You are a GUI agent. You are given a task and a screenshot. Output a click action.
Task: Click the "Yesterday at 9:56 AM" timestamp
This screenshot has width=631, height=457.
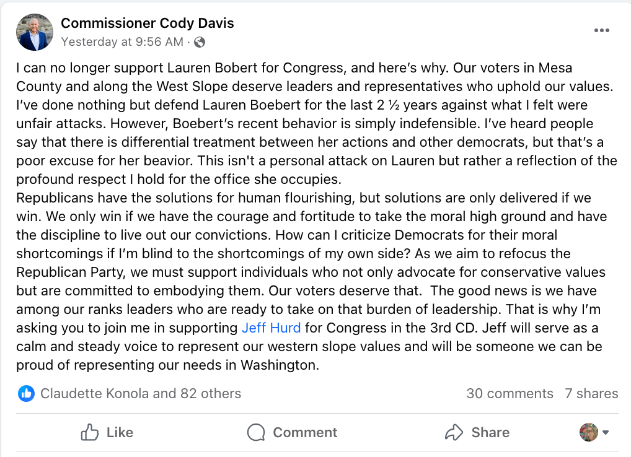[x=122, y=42]
